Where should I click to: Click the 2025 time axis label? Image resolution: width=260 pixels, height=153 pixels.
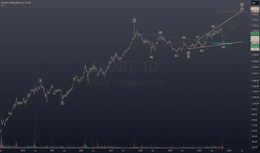229,151
